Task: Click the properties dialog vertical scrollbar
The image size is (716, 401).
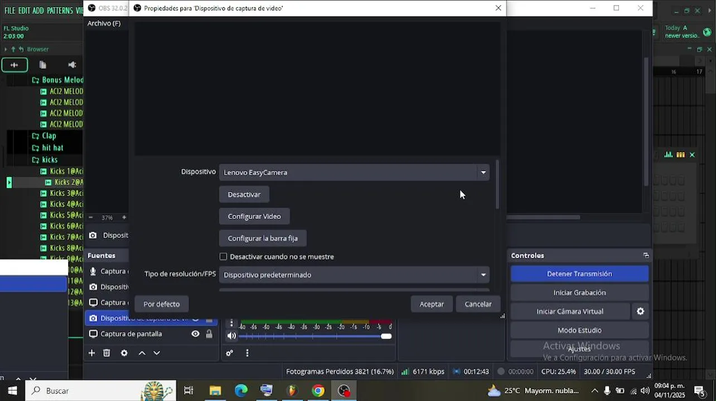Action: [497, 185]
